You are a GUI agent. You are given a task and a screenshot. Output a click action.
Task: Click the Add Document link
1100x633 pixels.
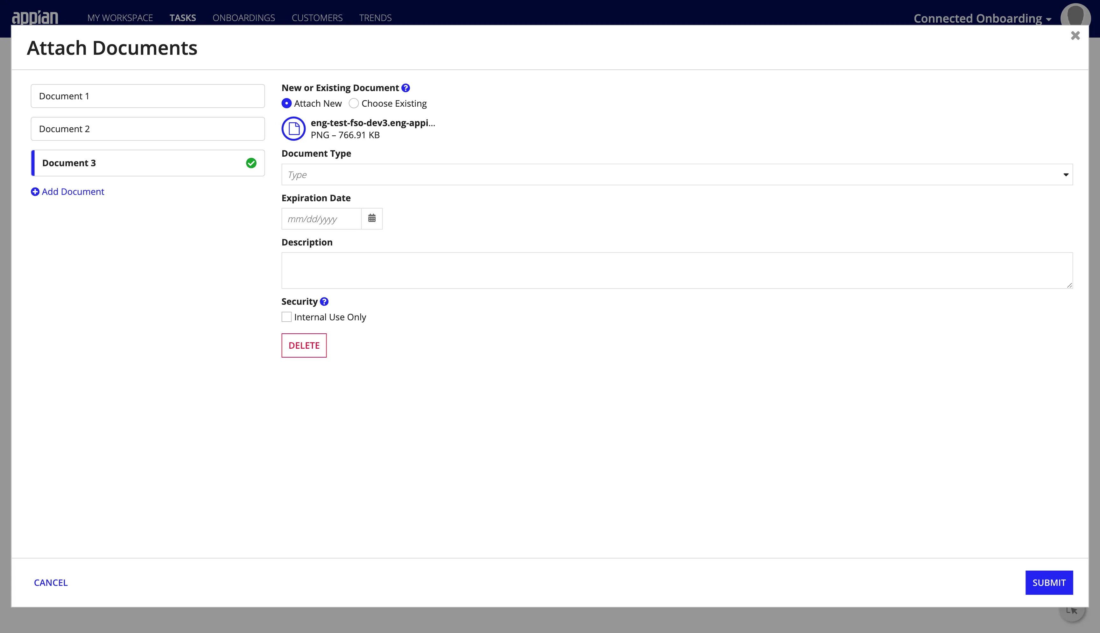(x=73, y=191)
